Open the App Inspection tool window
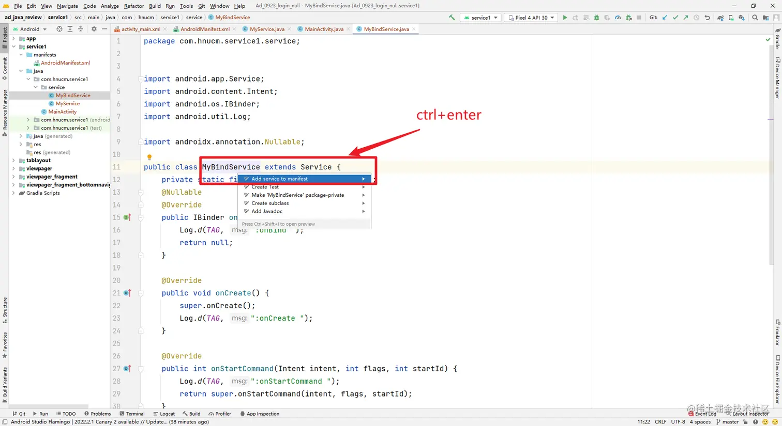Viewport: 782px width, 426px height. [x=260, y=414]
